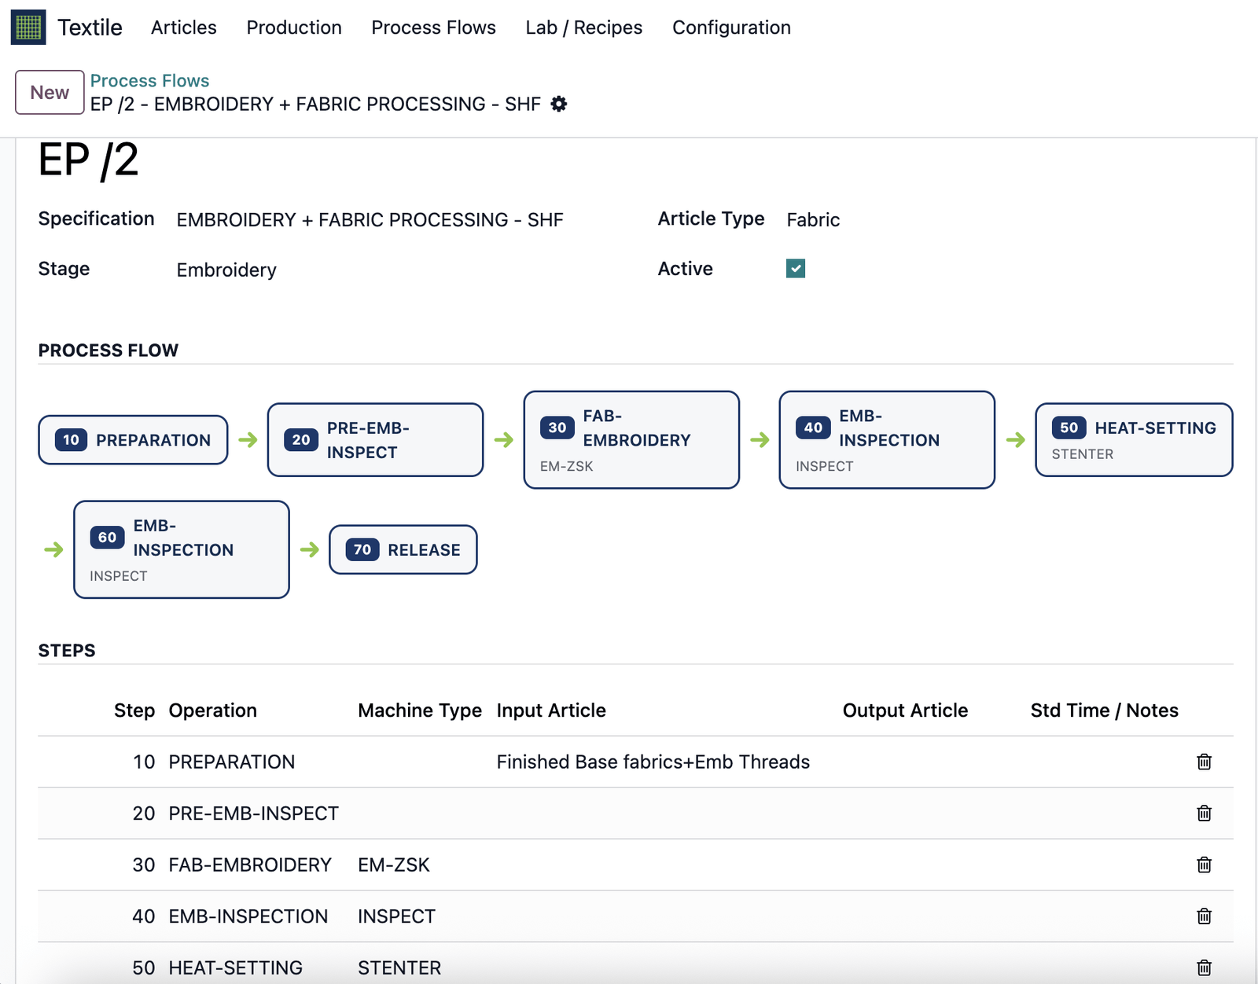Sort by the Input Article column header
Viewport: 1258px width, 984px height.
[x=551, y=710]
